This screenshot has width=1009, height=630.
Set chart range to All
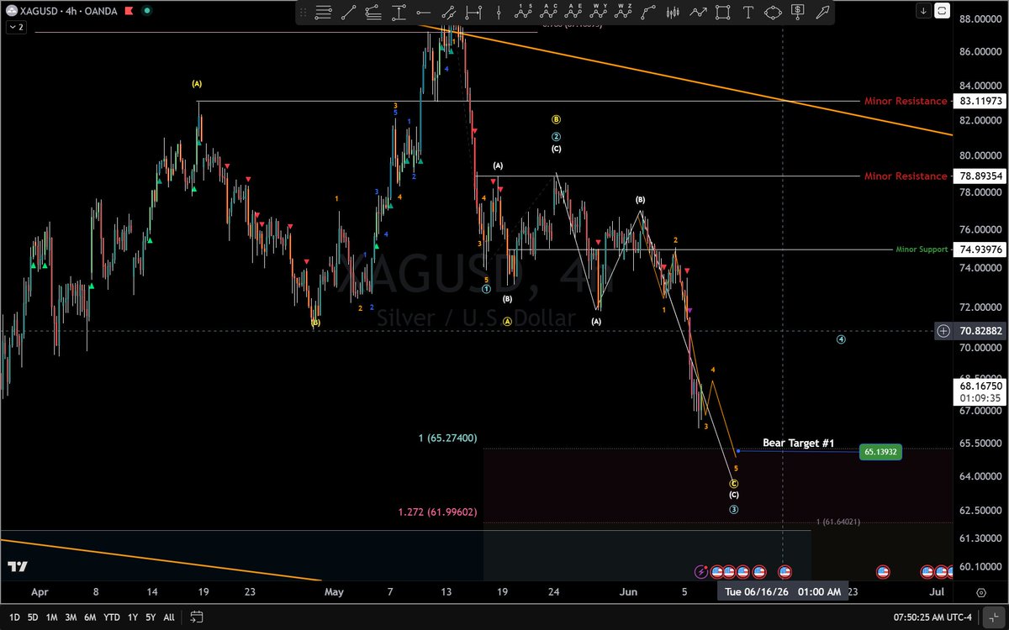pyautogui.click(x=169, y=617)
